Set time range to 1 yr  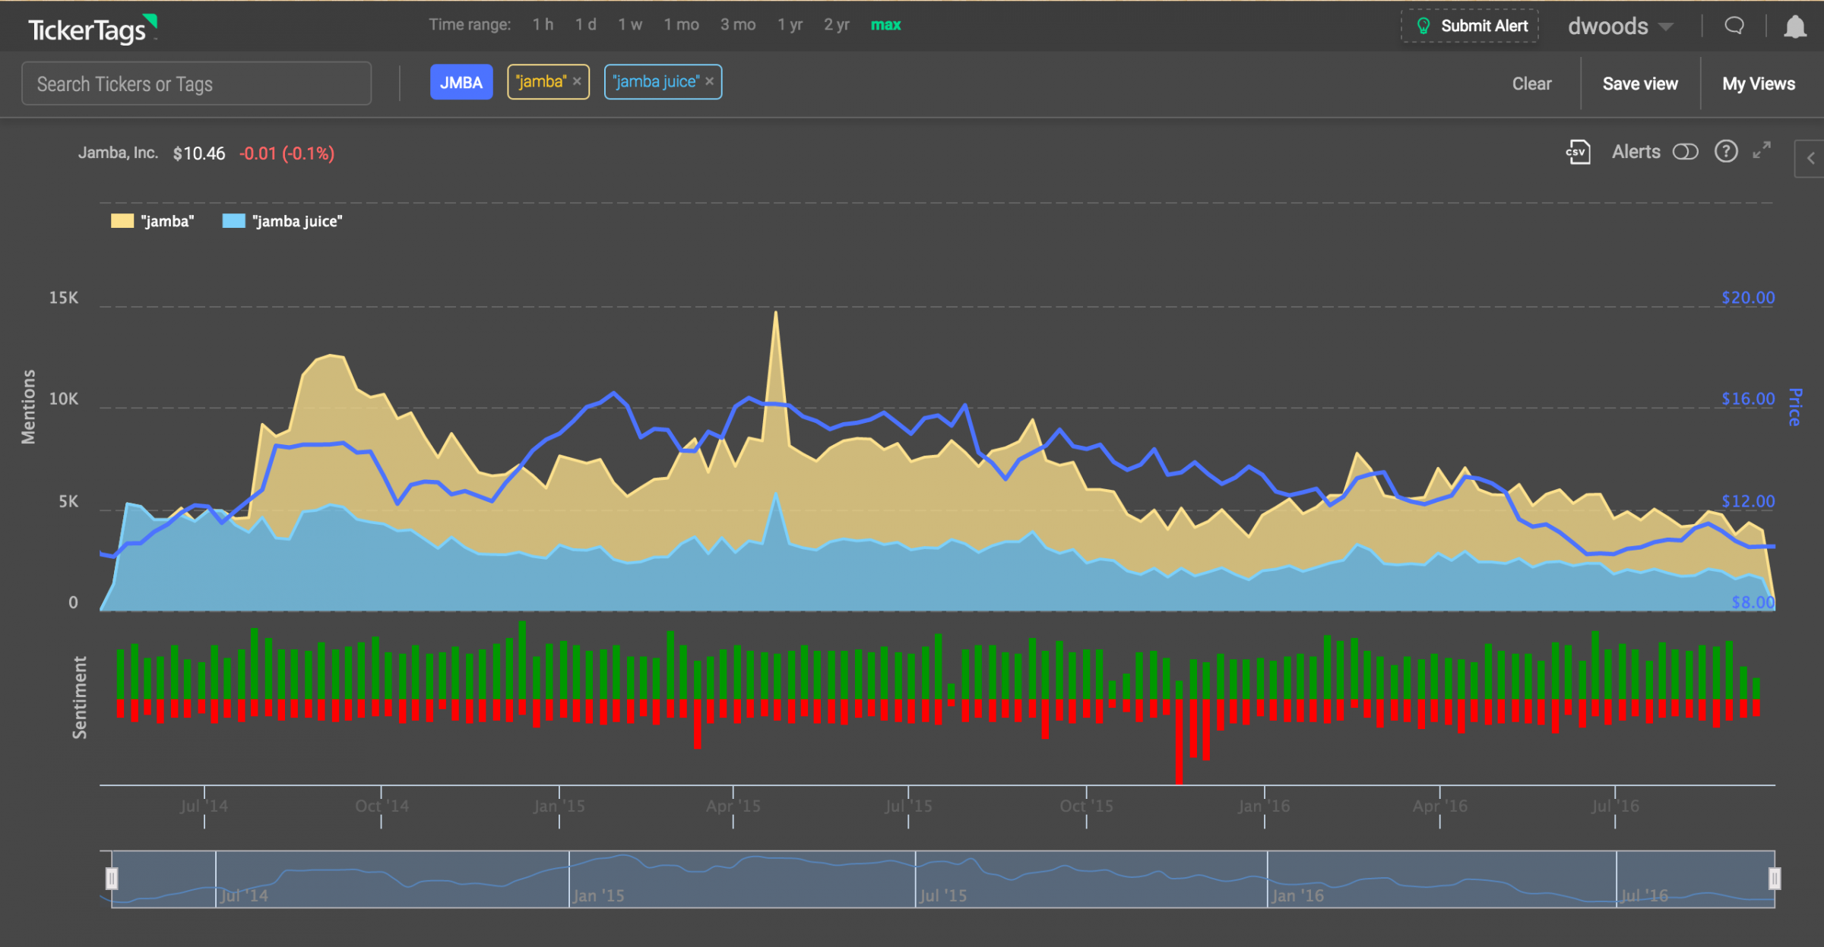point(790,24)
